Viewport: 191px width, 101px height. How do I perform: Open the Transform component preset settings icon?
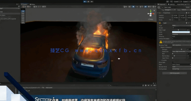click(189, 13)
